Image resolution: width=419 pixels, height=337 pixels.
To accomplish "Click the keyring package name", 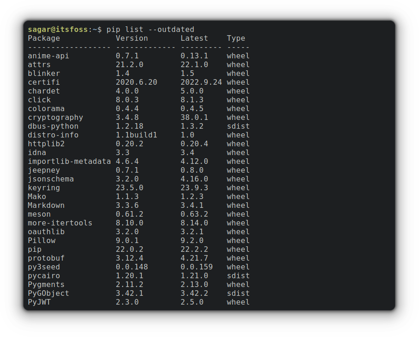I will tap(44, 187).
